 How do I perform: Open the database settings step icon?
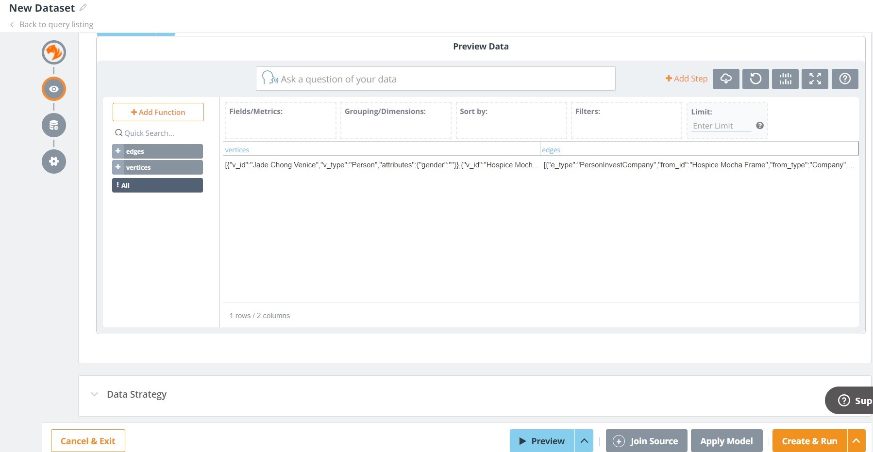(54, 125)
